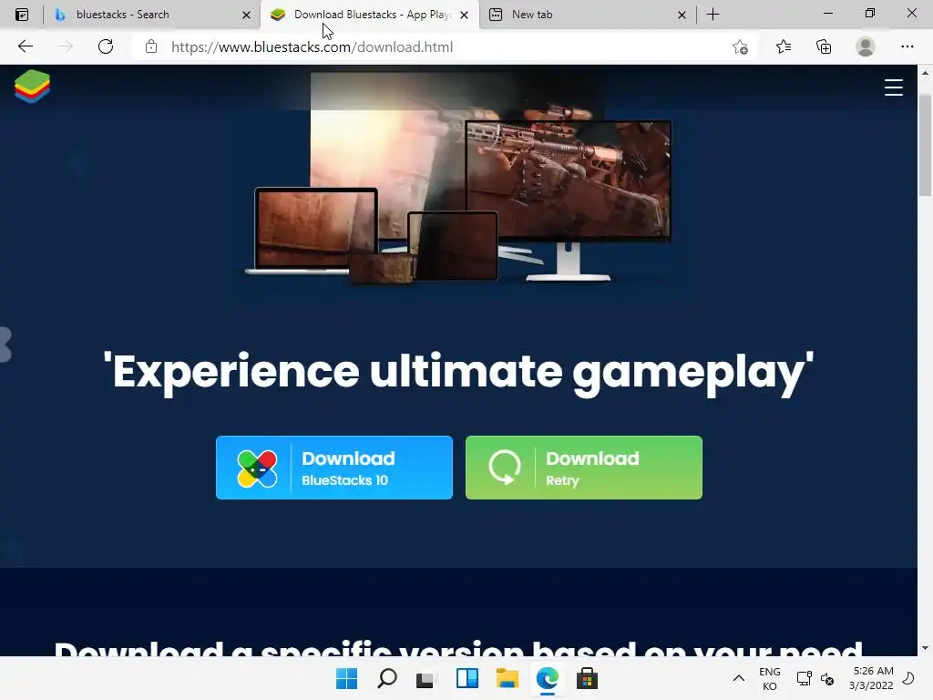The image size is (933, 700).
Task: Open the Collections icon in toolbar
Action: pos(824,46)
